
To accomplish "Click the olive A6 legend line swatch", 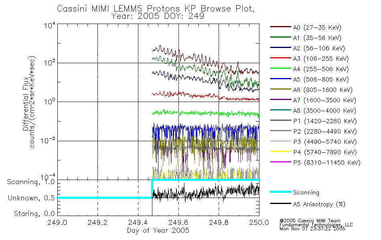I will pos(281,89).
